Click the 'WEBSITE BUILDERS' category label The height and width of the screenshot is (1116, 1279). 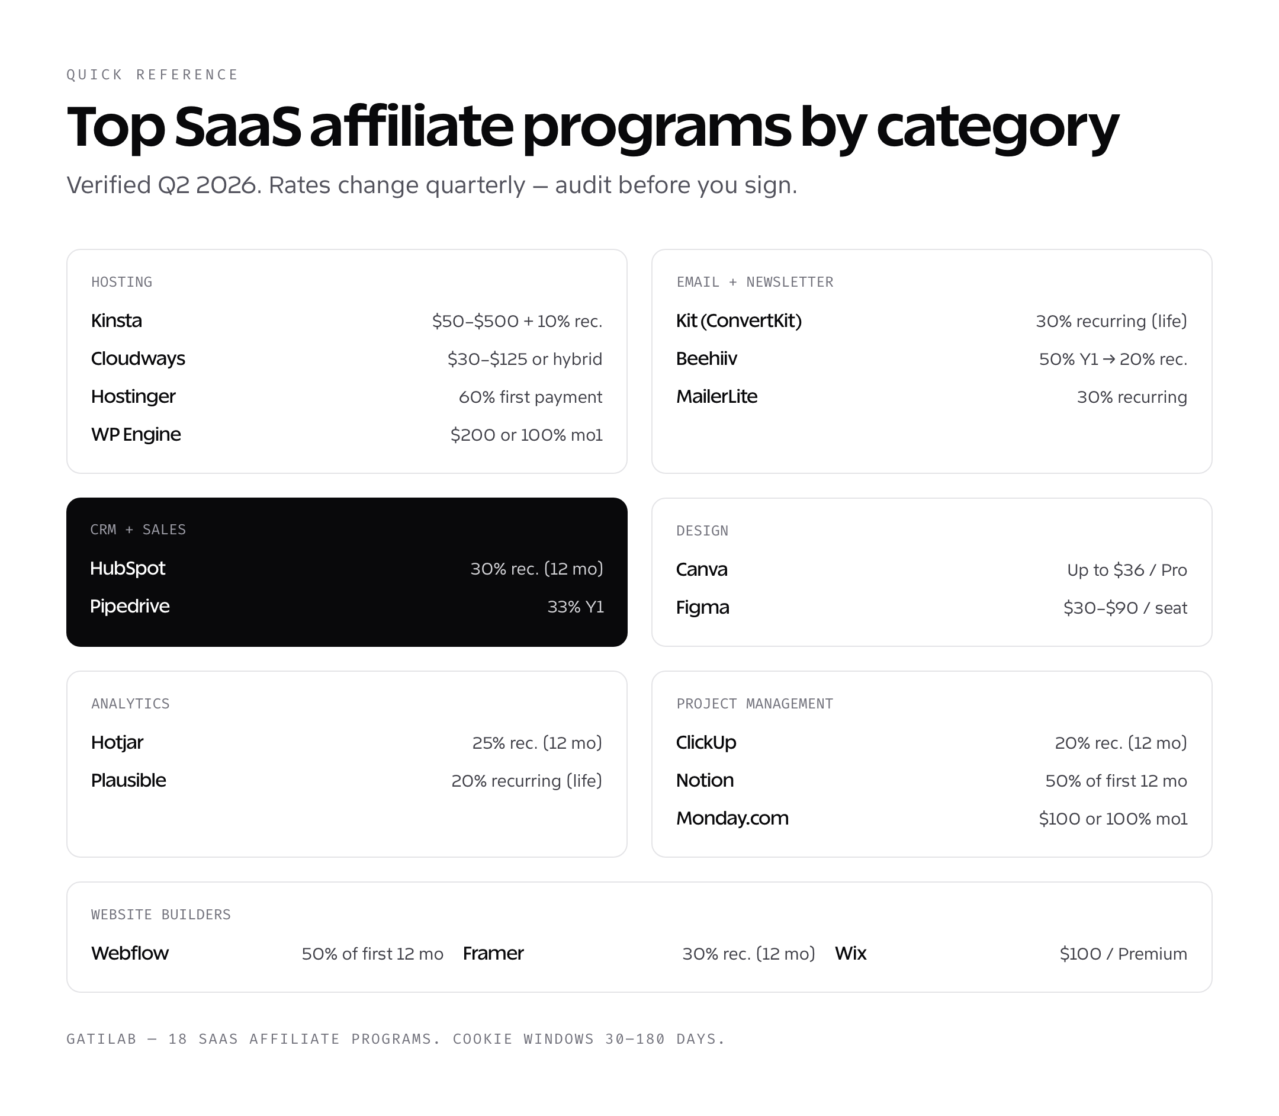tap(160, 915)
